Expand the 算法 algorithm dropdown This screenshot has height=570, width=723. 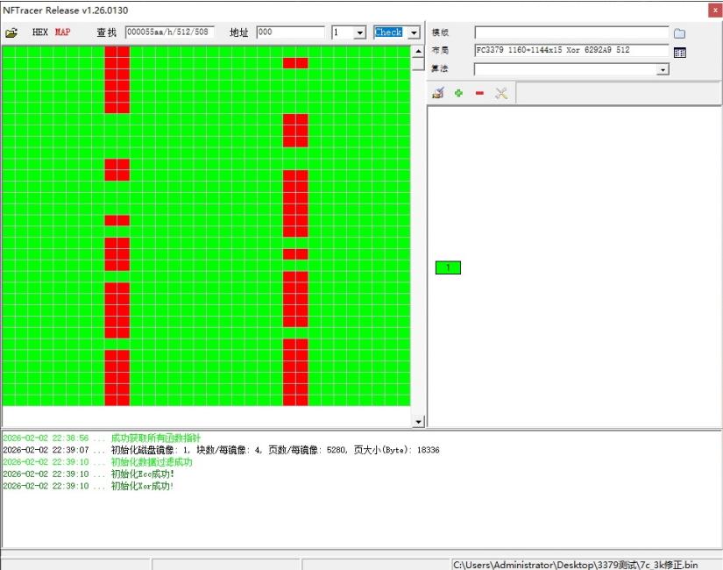663,69
